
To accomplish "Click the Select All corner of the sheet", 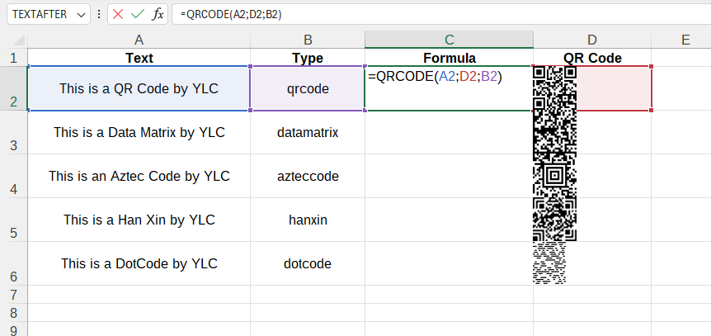I will (13, 40).
